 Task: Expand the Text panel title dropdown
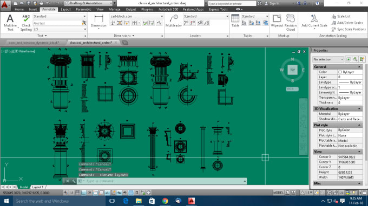(42, 36)
